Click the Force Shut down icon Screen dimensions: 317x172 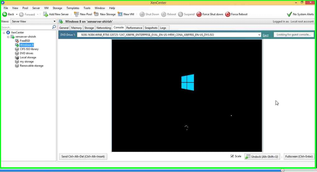pos(199,14)
